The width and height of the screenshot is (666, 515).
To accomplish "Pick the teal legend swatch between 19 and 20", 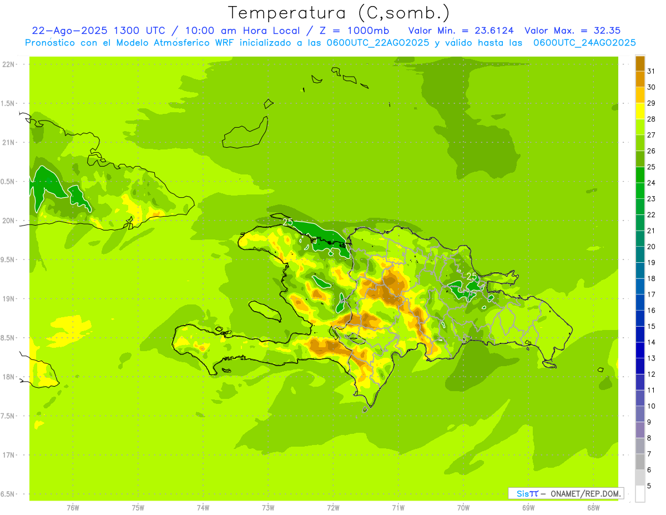I will pos(640,254).
